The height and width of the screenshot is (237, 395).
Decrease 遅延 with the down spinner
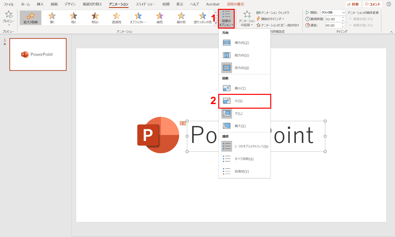343,27
